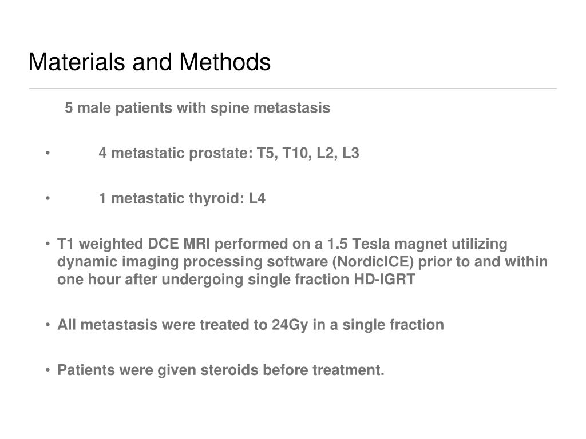The image size is (586, 439).
Task: Click the '5 male patients with spine metastasis' line
Action: click(197, 108)
